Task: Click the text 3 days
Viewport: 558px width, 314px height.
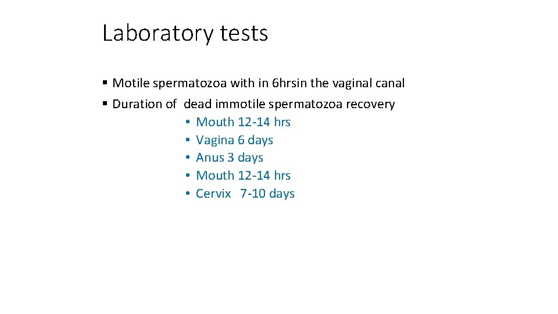Action: point(245,158)
